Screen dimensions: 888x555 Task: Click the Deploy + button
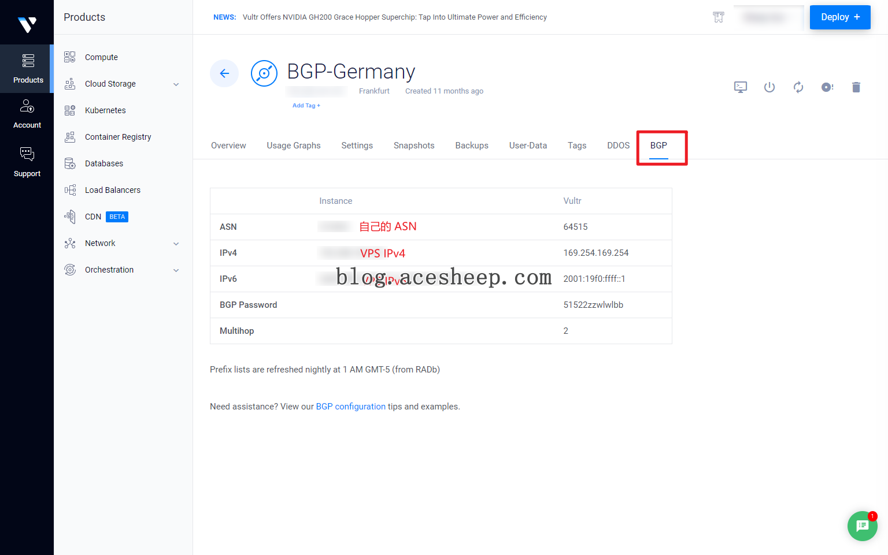tap(840, 17)
